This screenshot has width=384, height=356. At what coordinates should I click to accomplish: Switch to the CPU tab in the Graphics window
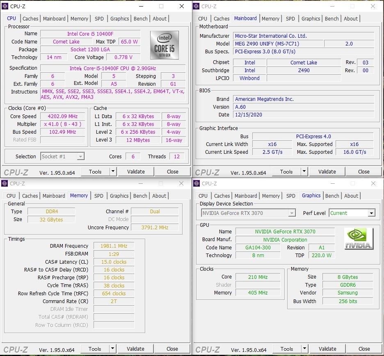tap(203, 196)
